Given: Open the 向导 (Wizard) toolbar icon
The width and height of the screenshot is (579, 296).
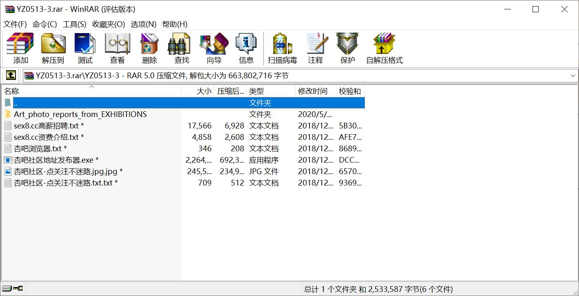Looking at the screenshot, I should pyautogui.click(x=214, y=44).
